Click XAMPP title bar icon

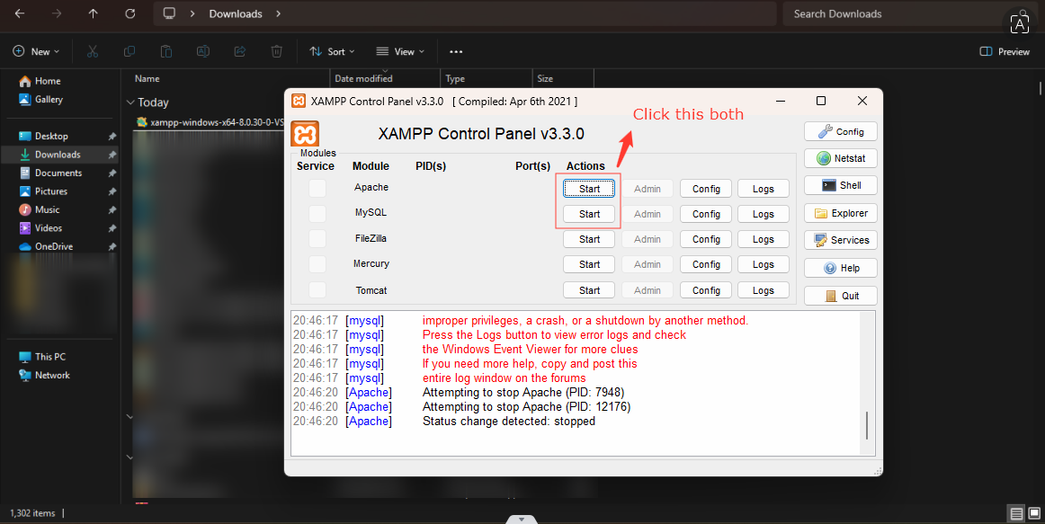[x=299, y=101]
